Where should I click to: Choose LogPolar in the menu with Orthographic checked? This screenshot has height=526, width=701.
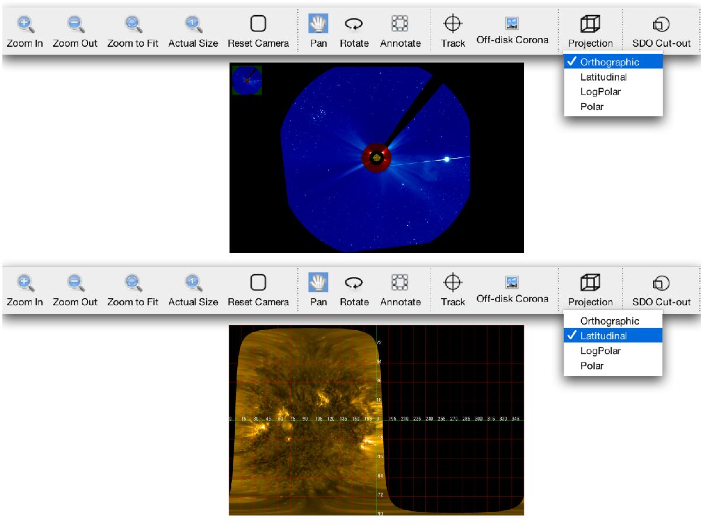(x=601, y=92)
